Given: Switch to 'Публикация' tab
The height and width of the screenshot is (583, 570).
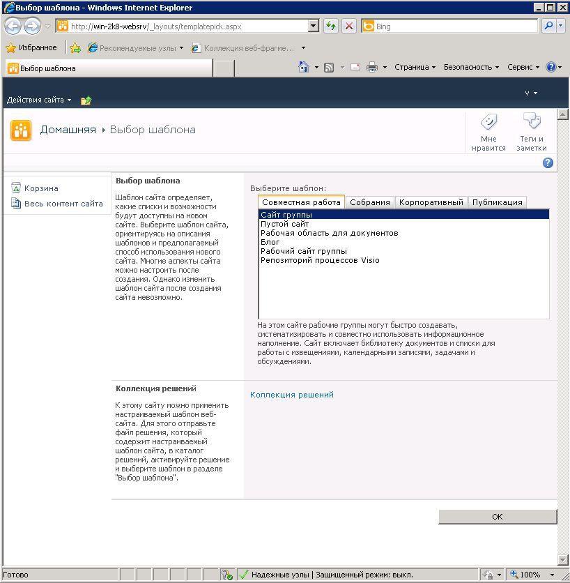Looking at the screenshot, I should point(497,202).
